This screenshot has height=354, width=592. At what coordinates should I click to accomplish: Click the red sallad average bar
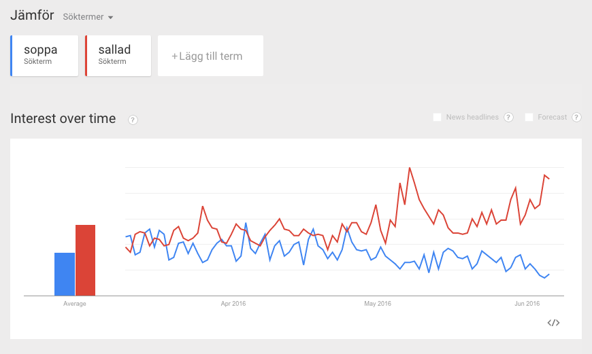click(85, 260)
